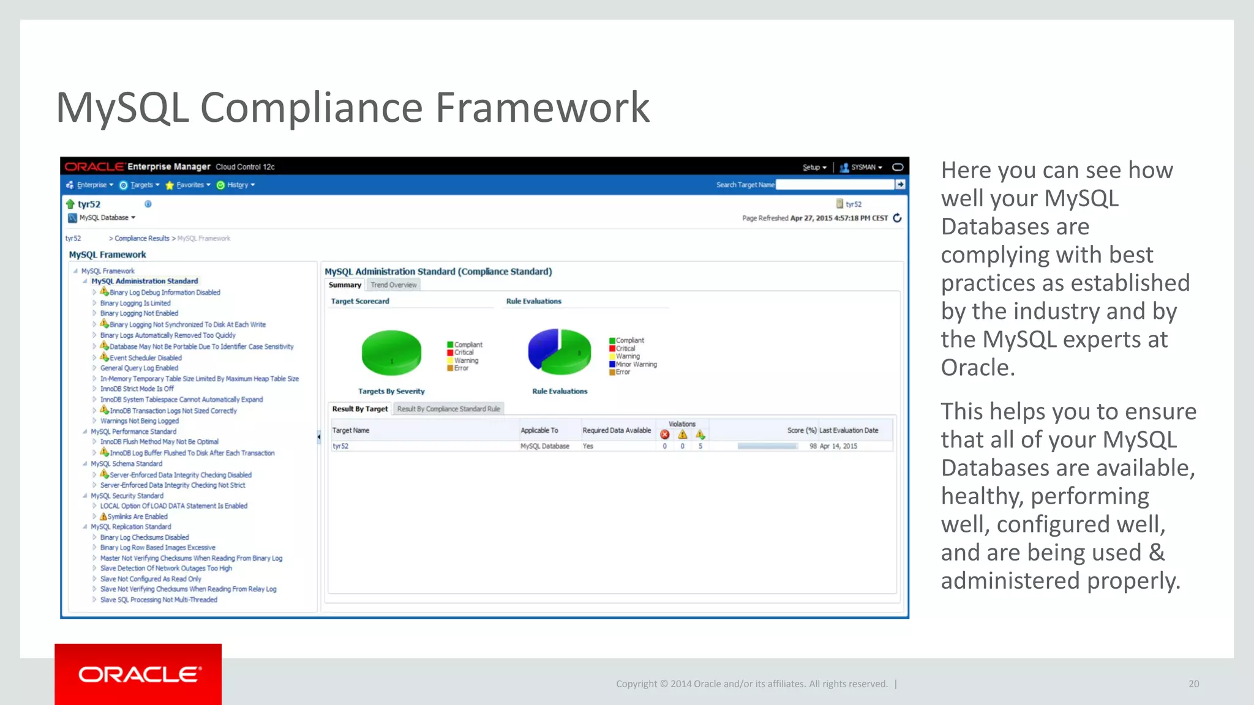Image resolution: width=1254 pixels, height=705 pixels.
Task: Click Compliant green swatch in Target Scorecard
Action: click(450, 345)
